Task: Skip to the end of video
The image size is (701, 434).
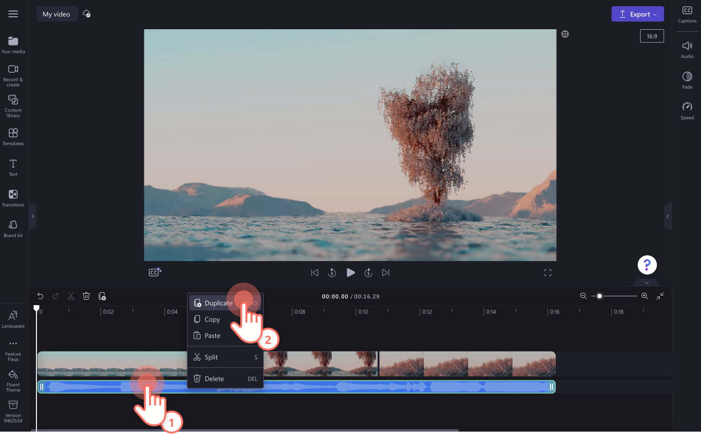Action: 386,273
